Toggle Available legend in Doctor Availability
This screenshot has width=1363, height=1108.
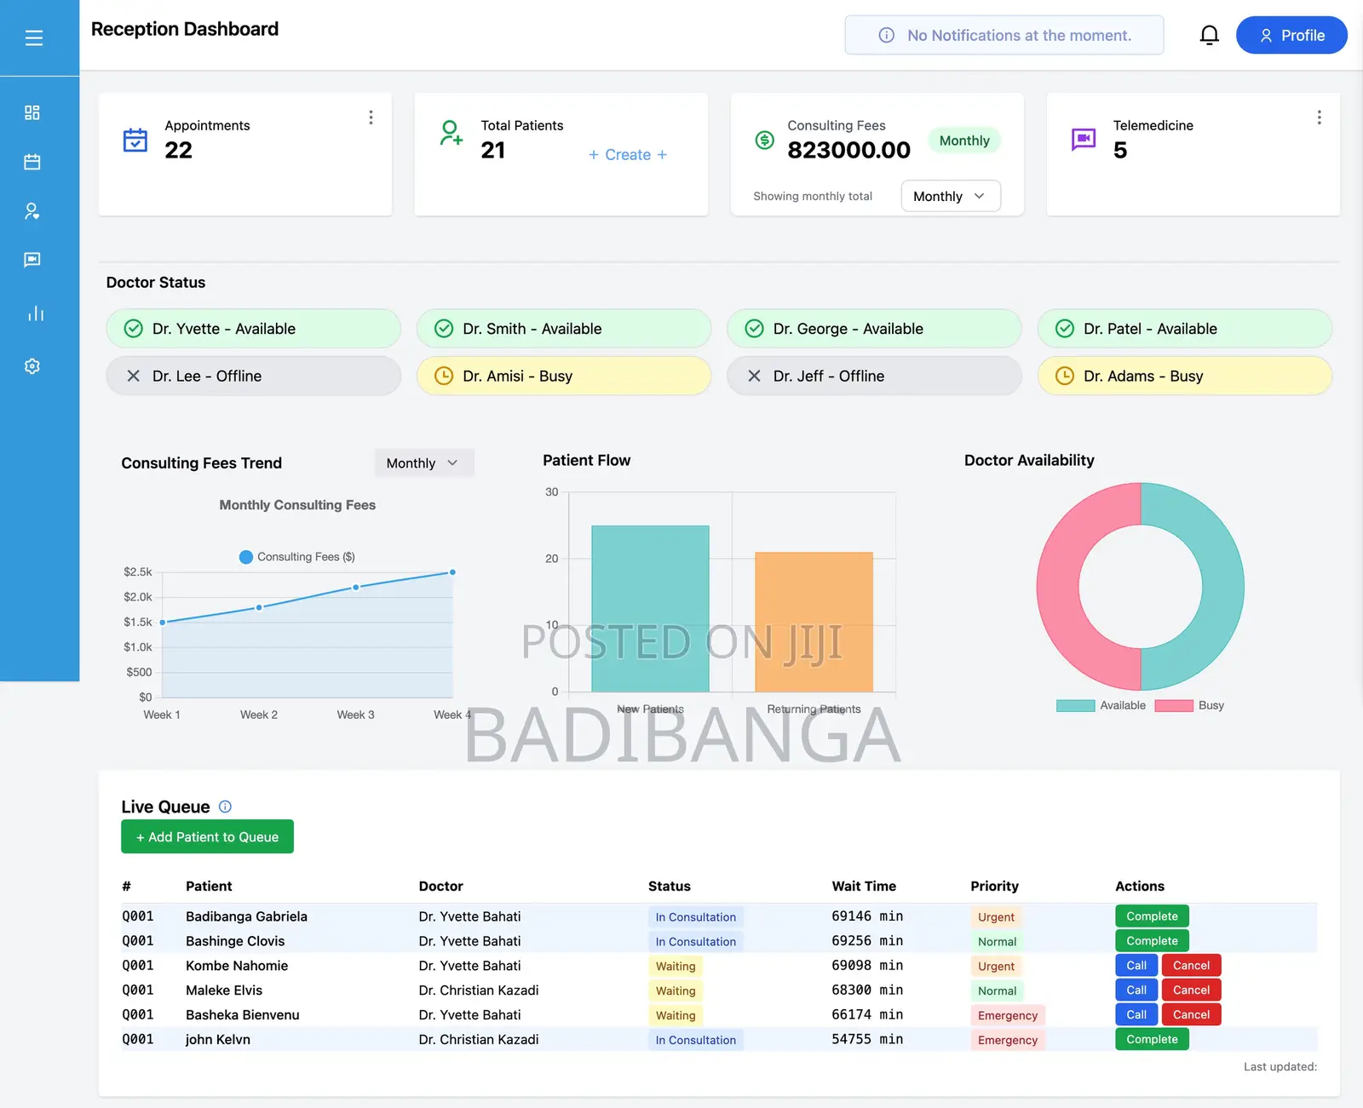pyautogui.click(x=1101, y=705)
